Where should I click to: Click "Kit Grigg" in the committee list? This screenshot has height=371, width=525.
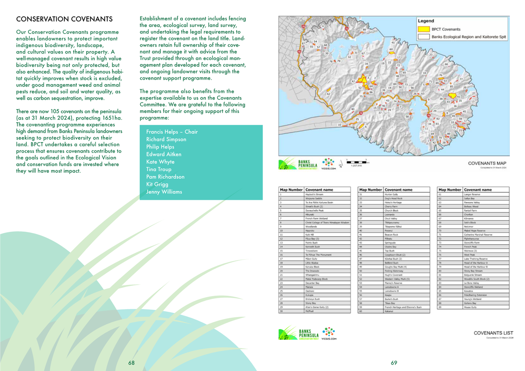point(157,184)
